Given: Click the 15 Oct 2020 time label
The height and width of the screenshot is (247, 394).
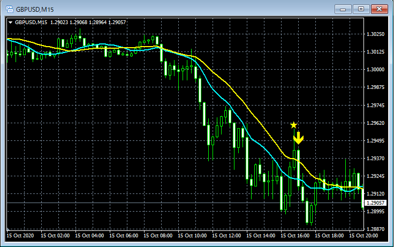Looking at the screenshot, I should point(20,236).
